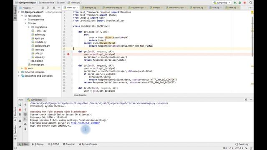This screenshot has width=267, height=150.
Task: Open the Terminal tool window tab
Action: 69,144
